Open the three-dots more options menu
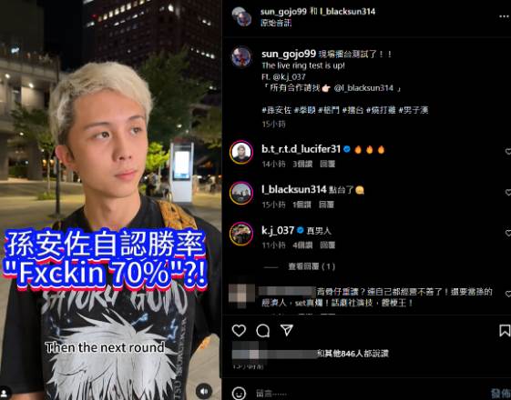Image resolution: width=511 pixels, height=400 pixels. pyautogui.click(x=505, y=16)
